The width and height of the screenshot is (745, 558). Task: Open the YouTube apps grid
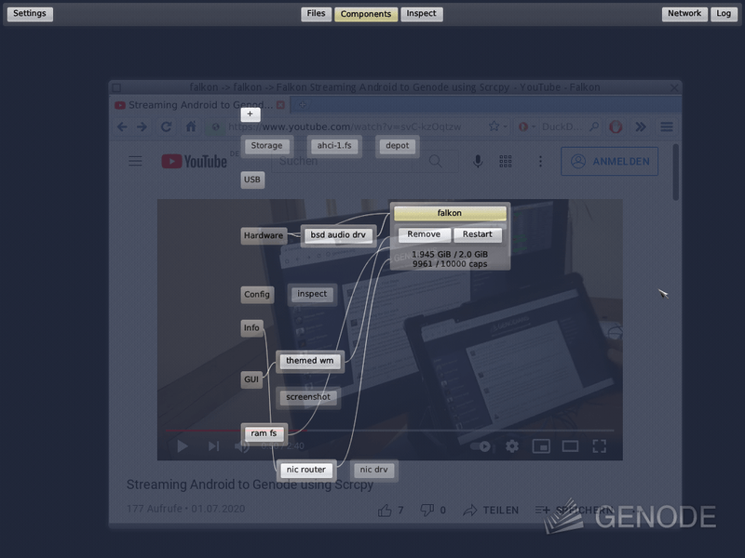(x=506, y=161)
